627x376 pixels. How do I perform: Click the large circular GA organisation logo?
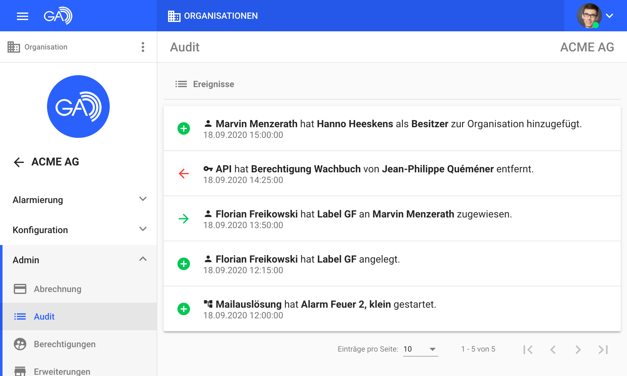[78, 107]
